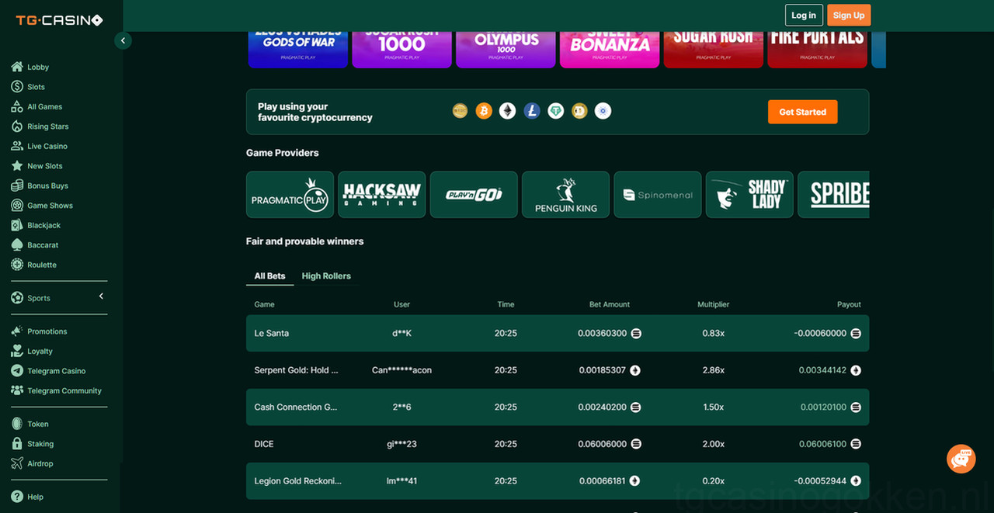Viewport: 994px width, 513px height.
Task: Open the live chat support bubble
Action: 961,459
